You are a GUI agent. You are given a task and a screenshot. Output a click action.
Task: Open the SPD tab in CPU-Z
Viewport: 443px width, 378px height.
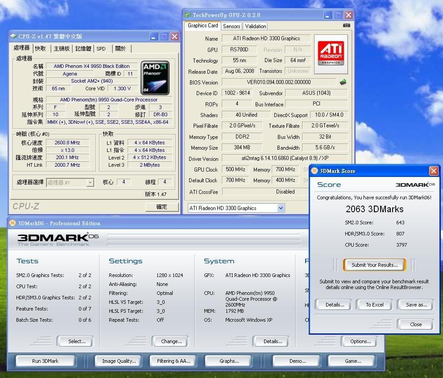point(101,48)
